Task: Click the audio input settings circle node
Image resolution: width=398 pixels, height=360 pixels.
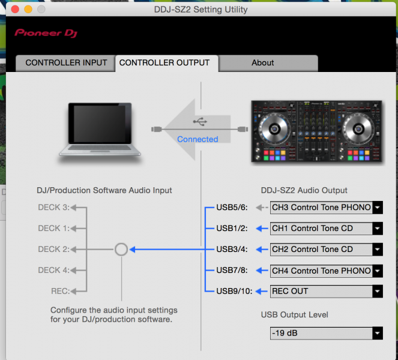Action: pyautogui.click(x=121, y=250)
